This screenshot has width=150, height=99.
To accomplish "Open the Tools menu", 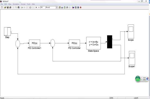I will coord(28,4).
